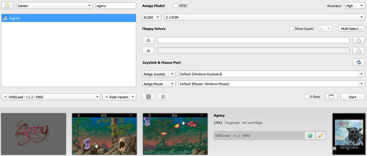Enable the V-Sync checkbox
Image resolution: width=367 pixels, height=156 pixels.
[x=307, y=97]
